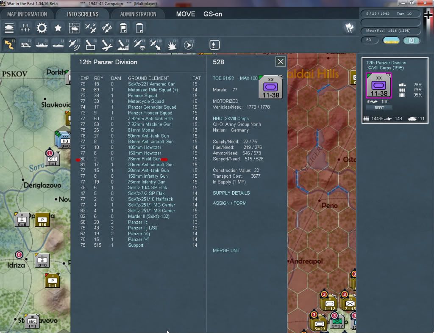Viewport: 434px width, 333px height.
Task: Select the F4 amphibious transport ship mode
Action: [58, 44]
